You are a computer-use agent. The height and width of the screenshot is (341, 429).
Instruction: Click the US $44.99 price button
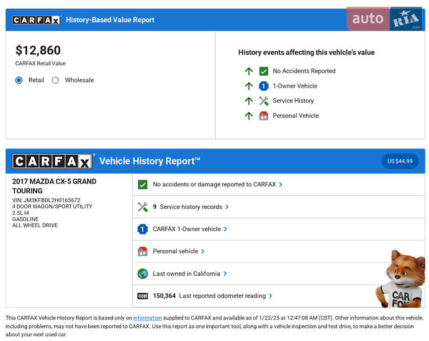tap(399, 161)
